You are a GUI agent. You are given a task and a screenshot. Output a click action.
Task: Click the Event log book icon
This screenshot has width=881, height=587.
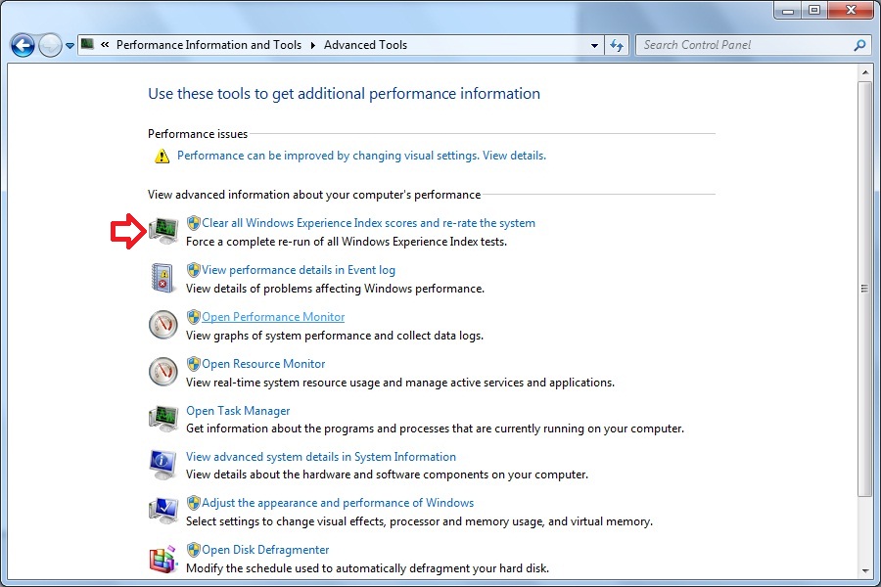(162, 277)
